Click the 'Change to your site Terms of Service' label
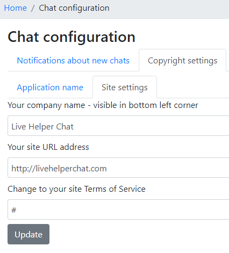229x253 pixels. [76, 189]
